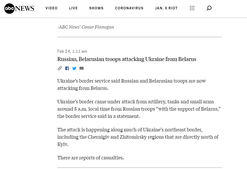The height and width of the screenshot is (169, 247).
Task: Share the post on Twitter
Action: click(74, 68)
